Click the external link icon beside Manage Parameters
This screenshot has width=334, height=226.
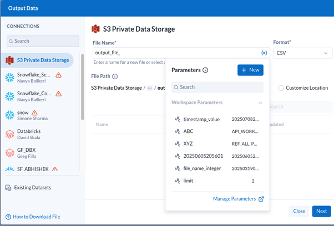(261, 199)
